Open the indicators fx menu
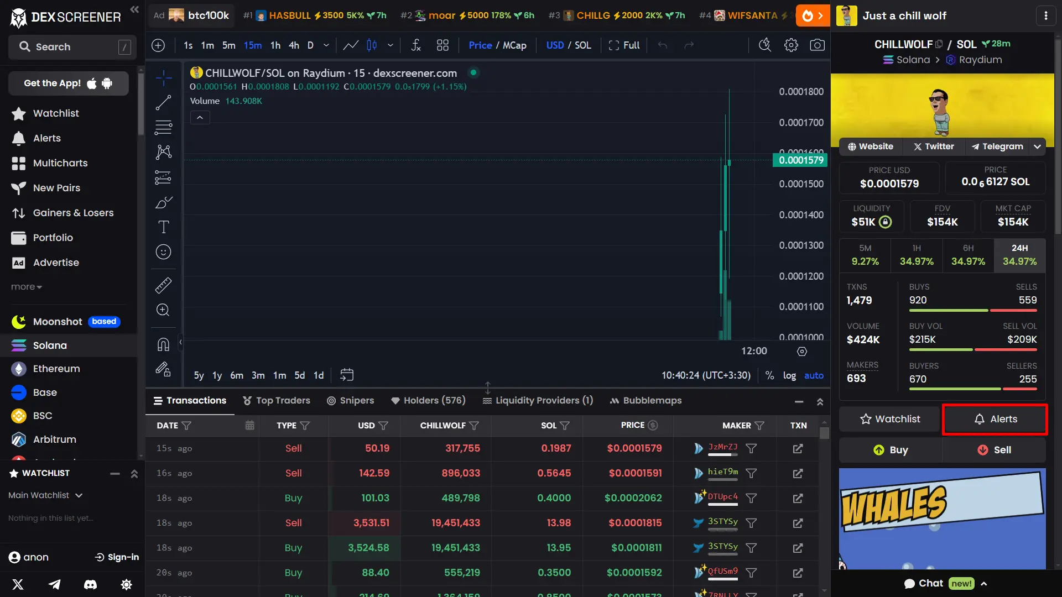The width and height of the screenshot is (1062, 597). (x=416, y=45)
